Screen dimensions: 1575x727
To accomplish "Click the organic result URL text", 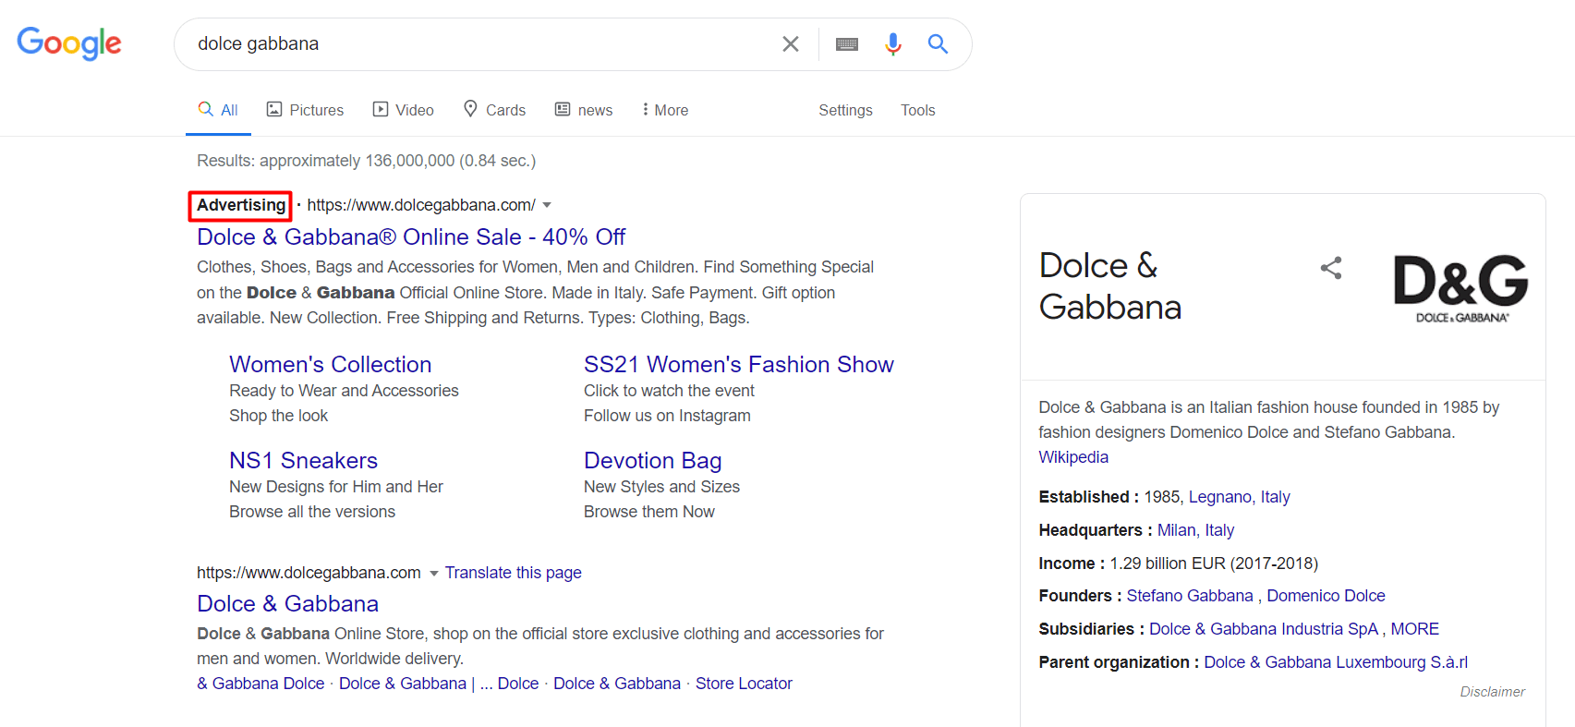I will pyautogui.click(x=309, y=573).
